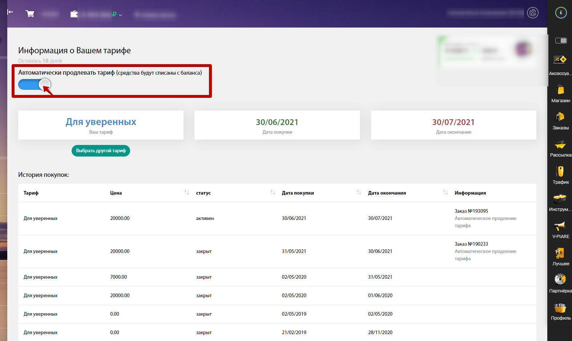Viewport: 572px width, 341px height.
Task: Click 'Заказ №193095' text
Action: pos(471,211)
